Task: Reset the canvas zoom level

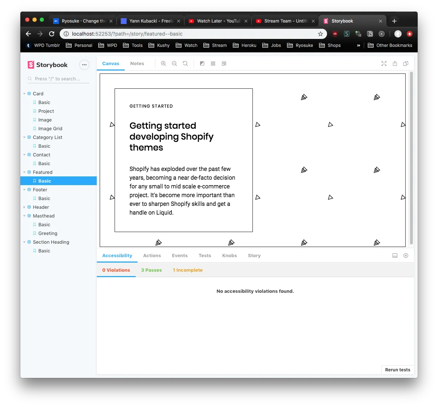Action: 185,64
